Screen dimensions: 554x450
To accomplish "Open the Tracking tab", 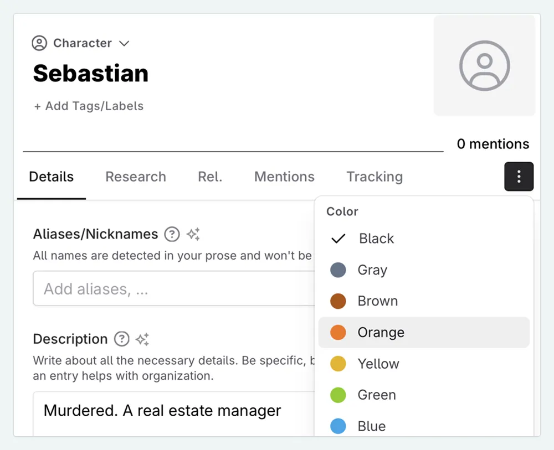I will pos(374,177).
